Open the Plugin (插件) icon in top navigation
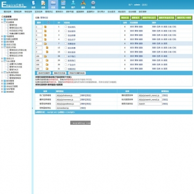This screenshot has height=194, width=194. click(x=83, y=4)
